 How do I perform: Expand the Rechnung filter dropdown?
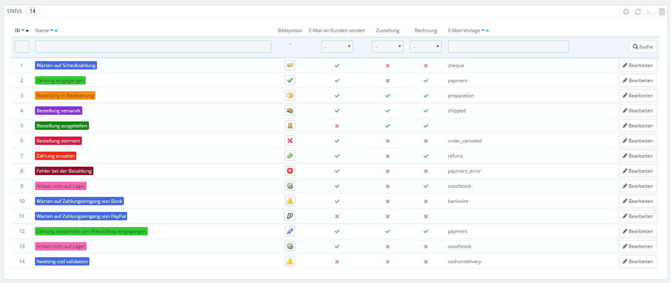426,47
